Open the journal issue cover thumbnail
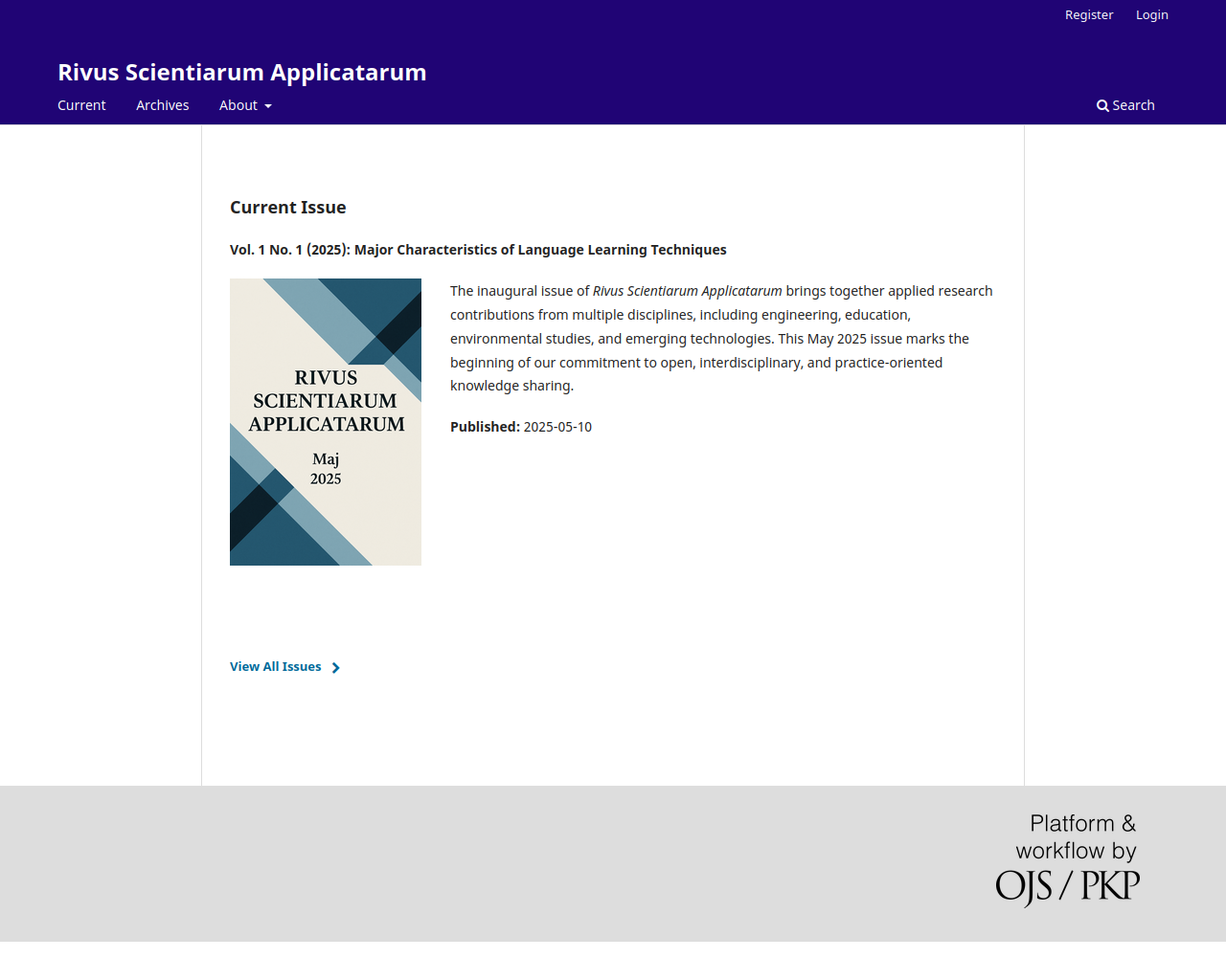Image resolution: width=1226 pixels, height=980 pixels. [x=326, y=422]
